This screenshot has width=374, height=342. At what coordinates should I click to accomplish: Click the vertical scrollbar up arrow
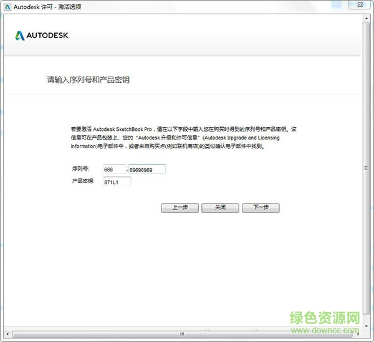(x=367, y=19)
